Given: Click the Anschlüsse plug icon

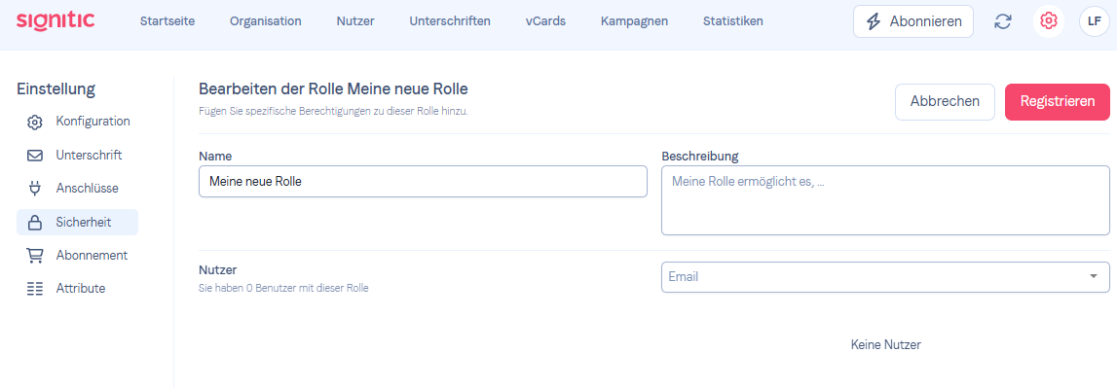Looking at the screenshot, I should tap(35, 189).
